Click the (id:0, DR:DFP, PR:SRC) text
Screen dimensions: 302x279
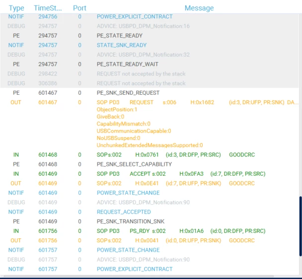238,231
